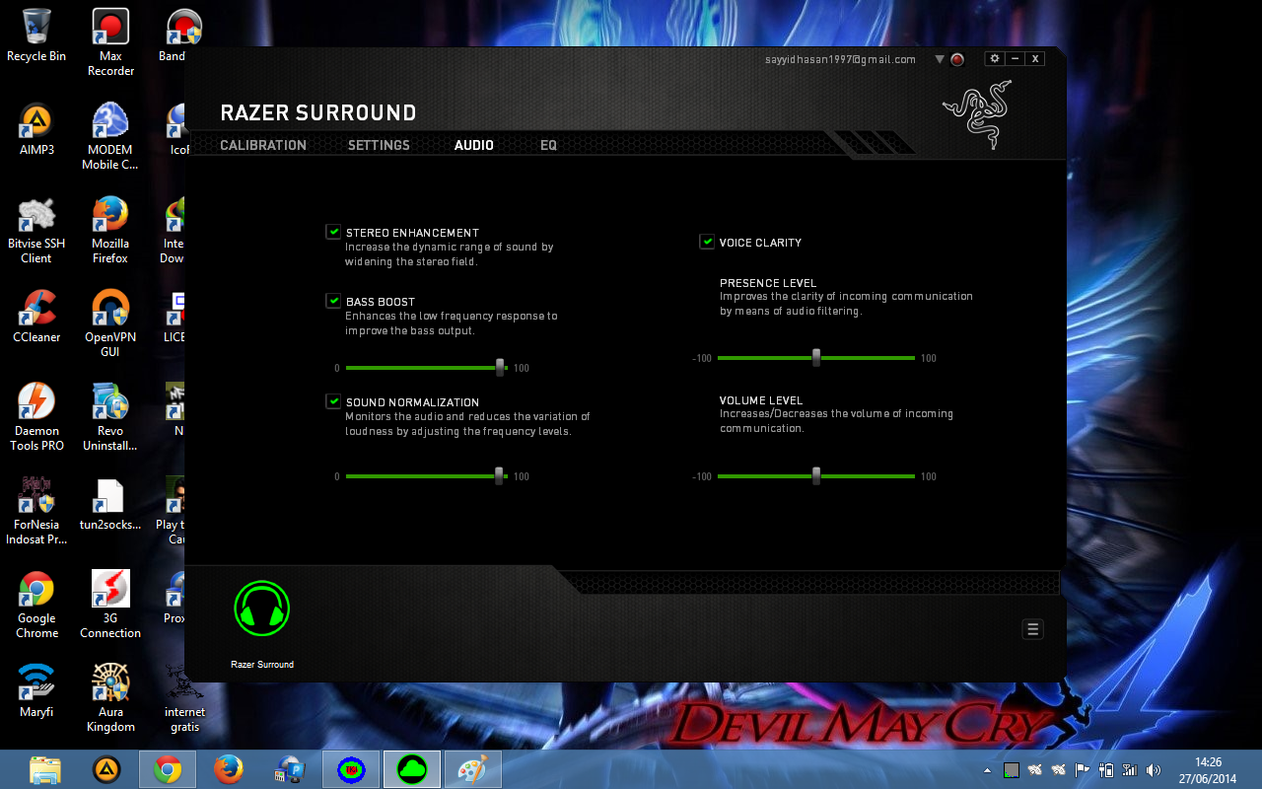
Task: Open the speaker icon in the system tray
Action: pyautogui.click(x=1154, y=768)
